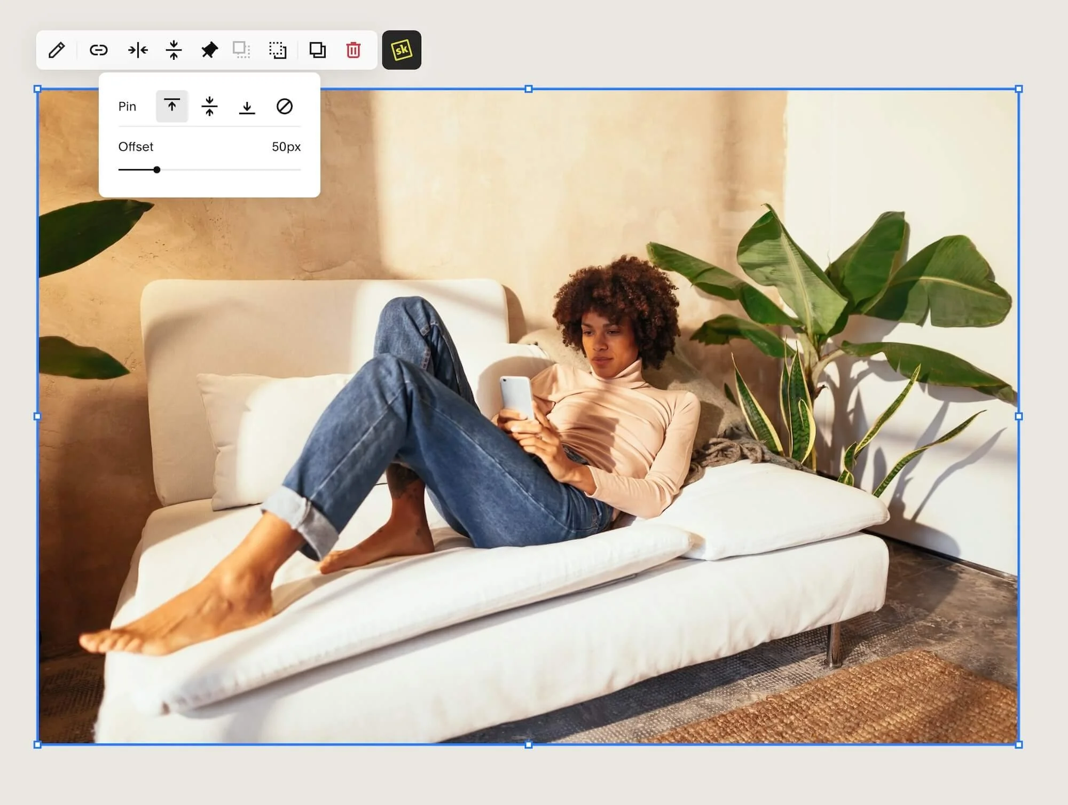The width and height of the screenshot is (1068, 805).
Task: Disable pinning with the no-pin circle icon
Action: 285,106
